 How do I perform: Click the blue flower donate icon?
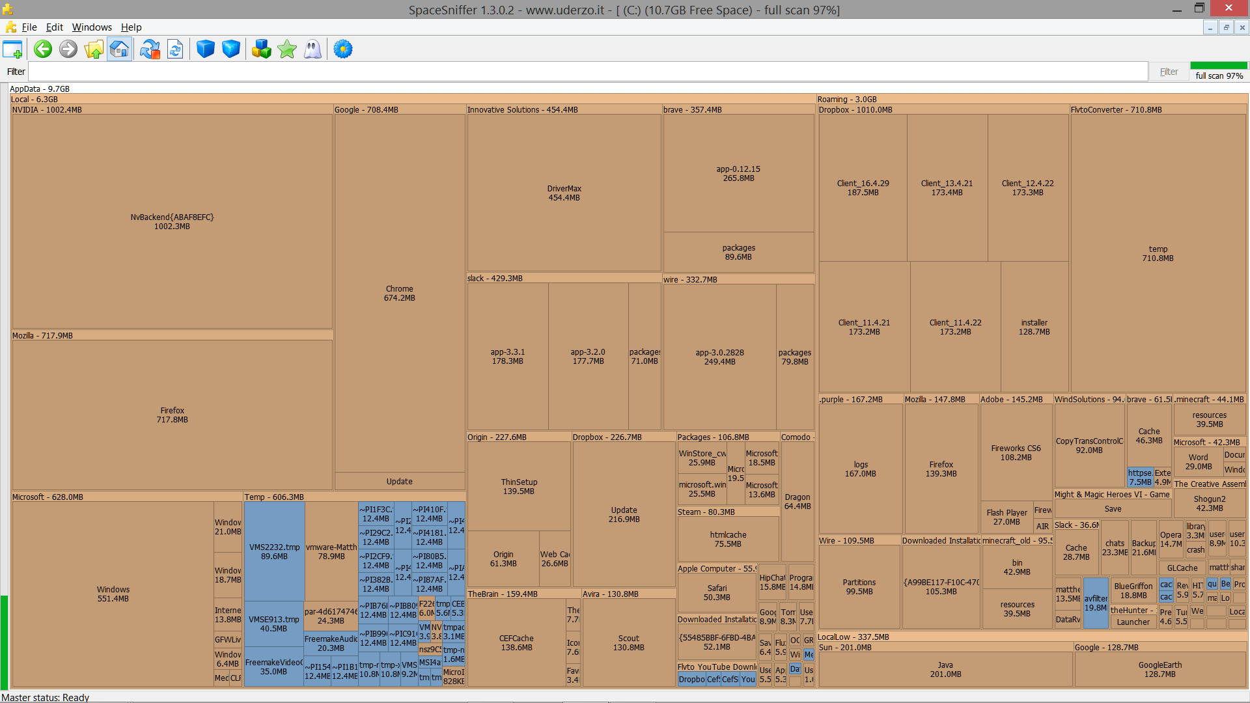(343, 49)
